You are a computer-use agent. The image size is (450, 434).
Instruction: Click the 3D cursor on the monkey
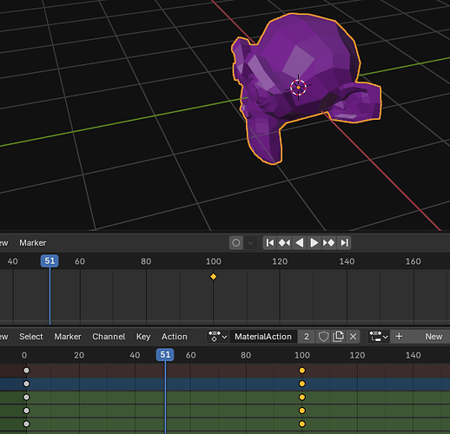[298, 88]
